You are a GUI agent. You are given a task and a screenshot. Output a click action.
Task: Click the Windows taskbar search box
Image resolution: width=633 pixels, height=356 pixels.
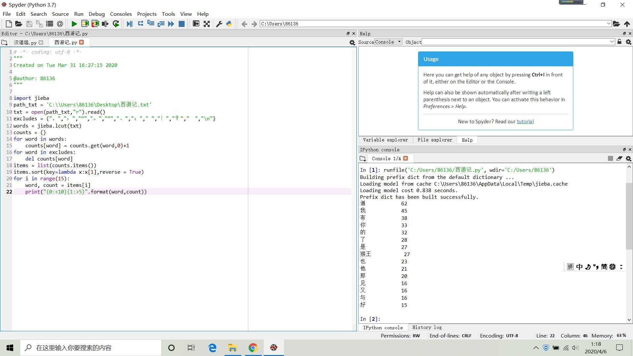91,348
